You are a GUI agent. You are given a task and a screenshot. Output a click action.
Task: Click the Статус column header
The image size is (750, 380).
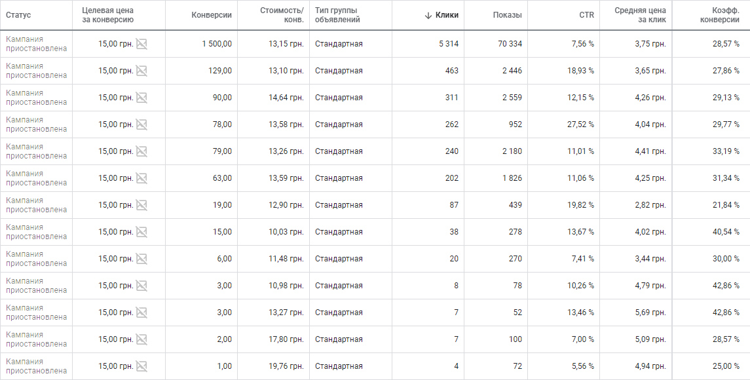[18, 15]
